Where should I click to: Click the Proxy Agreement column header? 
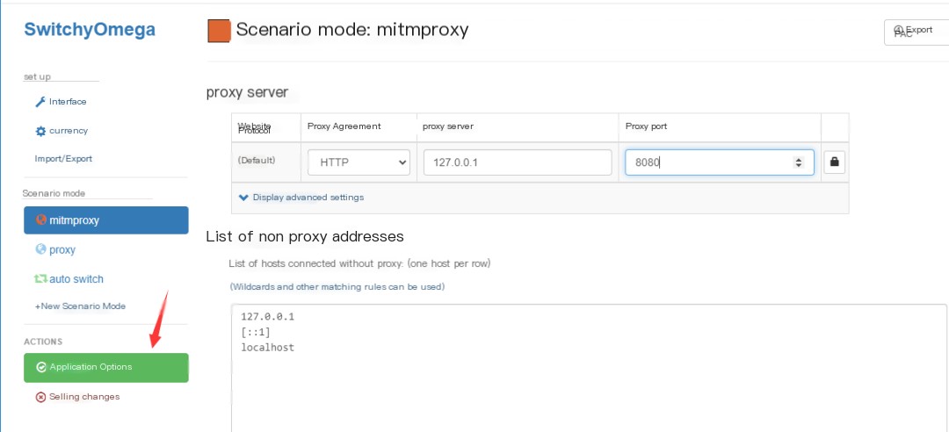coord(344,126)
